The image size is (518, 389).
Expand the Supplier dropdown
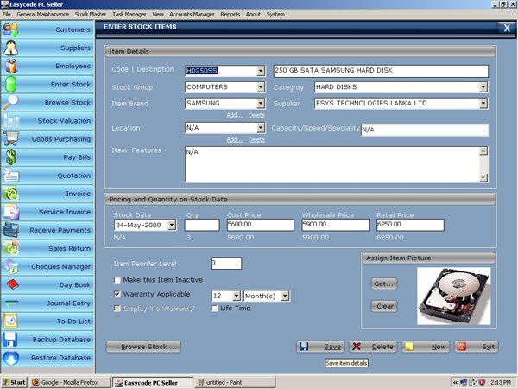click(x=483, y=104)
